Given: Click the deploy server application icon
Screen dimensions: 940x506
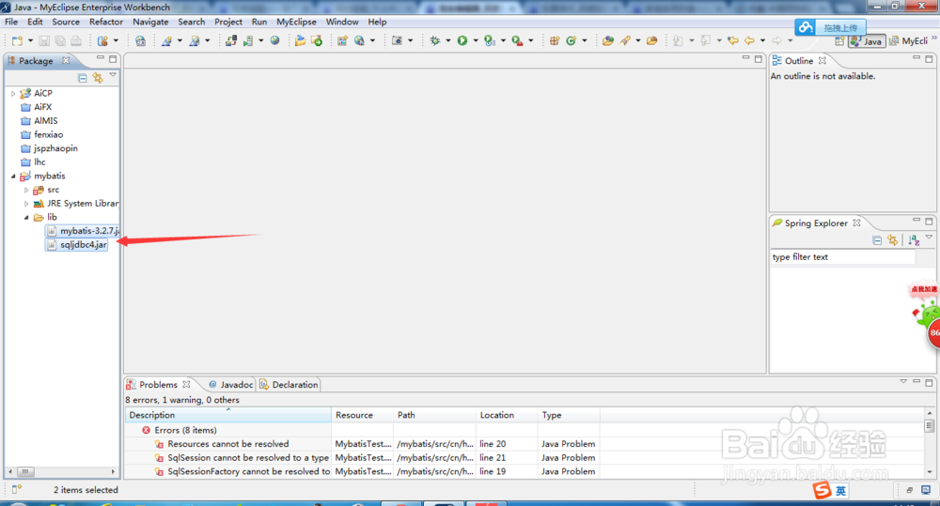Looking at the screenshot, I should [x=231, y=40].
